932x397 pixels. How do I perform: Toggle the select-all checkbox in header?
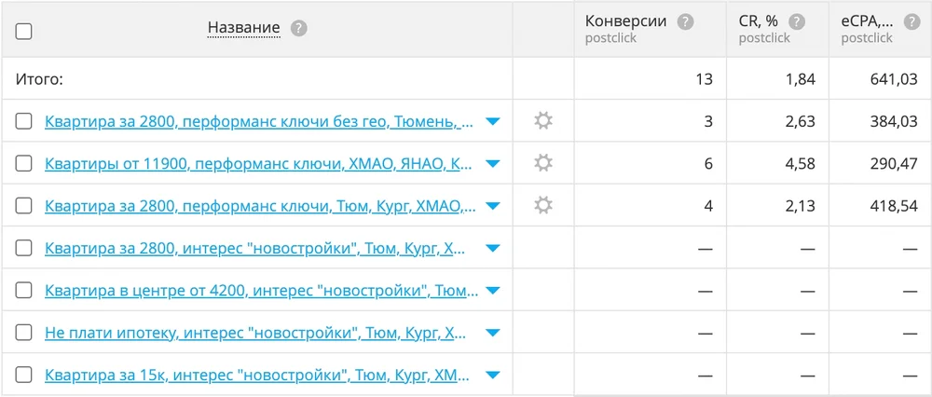[x=24, y=32]
